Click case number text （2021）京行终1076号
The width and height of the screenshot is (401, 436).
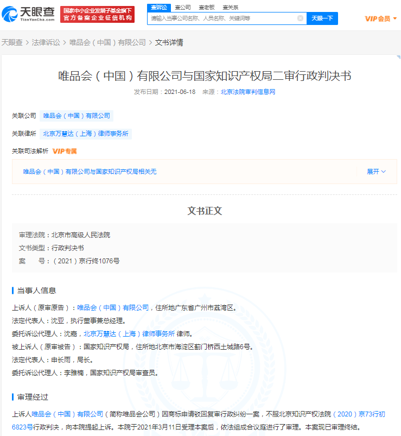point(86,261)
